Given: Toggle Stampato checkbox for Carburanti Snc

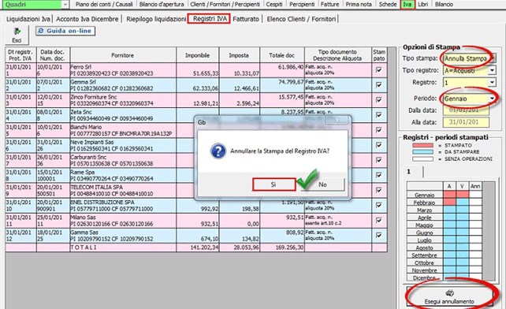Looking at the screenshot, I should [x=379, y=160].
